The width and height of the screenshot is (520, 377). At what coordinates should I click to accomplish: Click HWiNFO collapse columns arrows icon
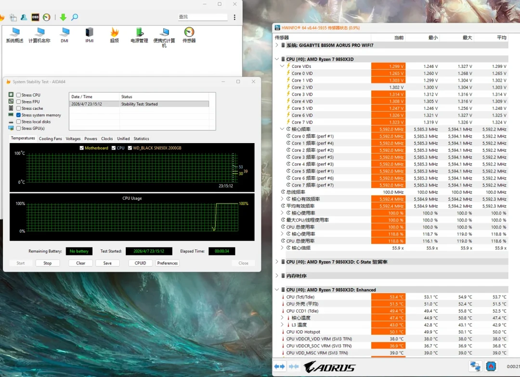294,366
